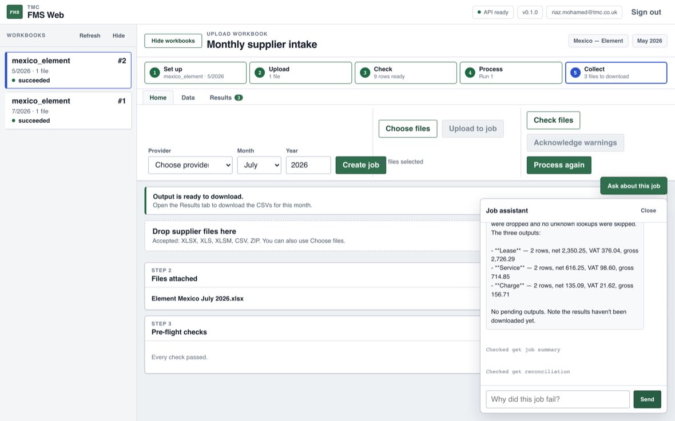Select the Collect step 5 card
This screenshot has width=675, height=421.
pyautogui.click(x=616, y=73)
